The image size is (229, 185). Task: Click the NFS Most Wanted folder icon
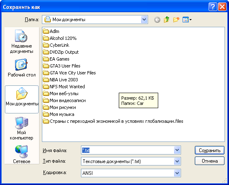tap(46, 87)
